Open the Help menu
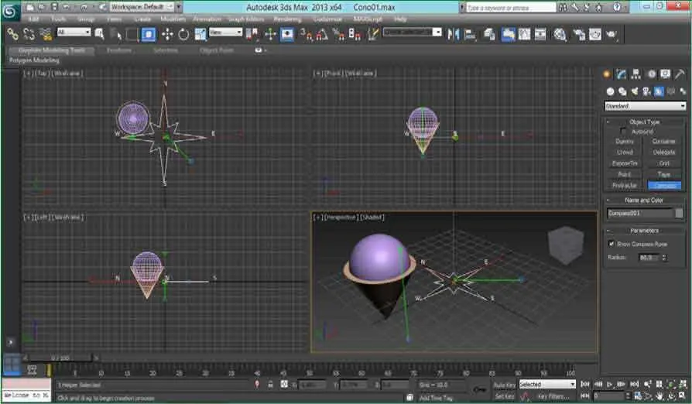 tap(400, 19)
